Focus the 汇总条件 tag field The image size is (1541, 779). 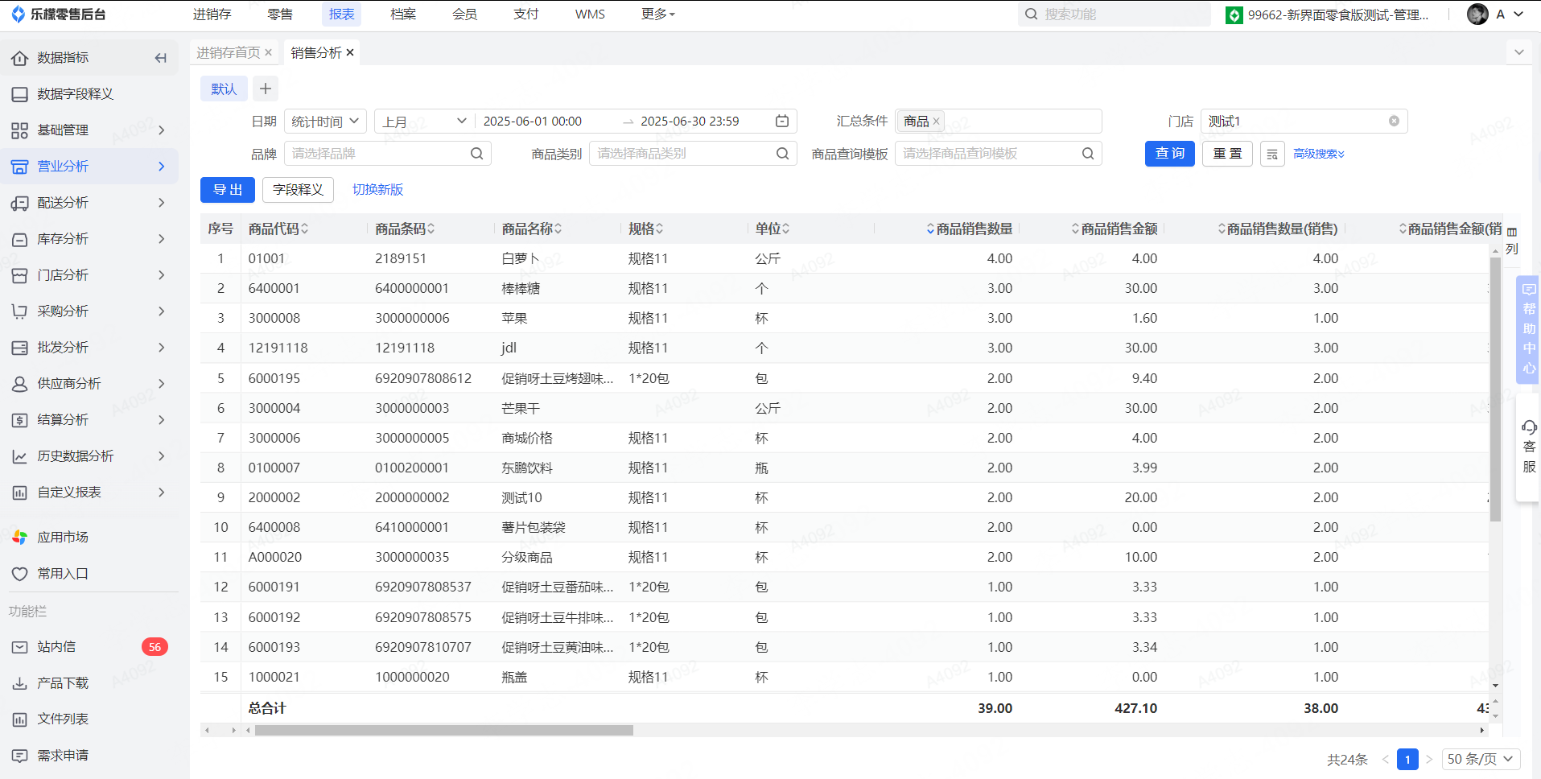pos(998,122)
